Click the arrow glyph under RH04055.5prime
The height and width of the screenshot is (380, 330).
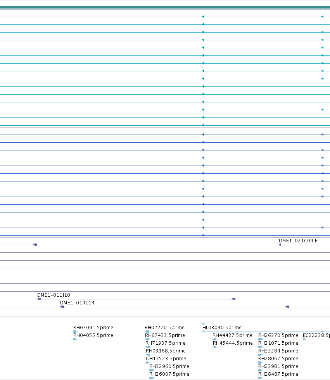coord(75,339)
